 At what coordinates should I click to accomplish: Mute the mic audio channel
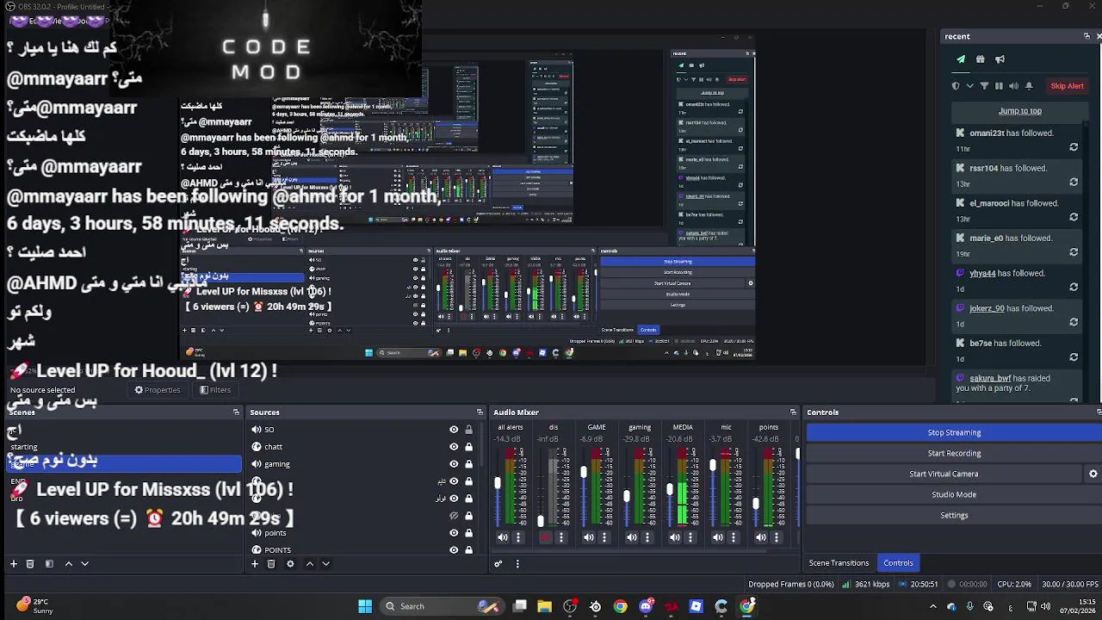[718, 537]
